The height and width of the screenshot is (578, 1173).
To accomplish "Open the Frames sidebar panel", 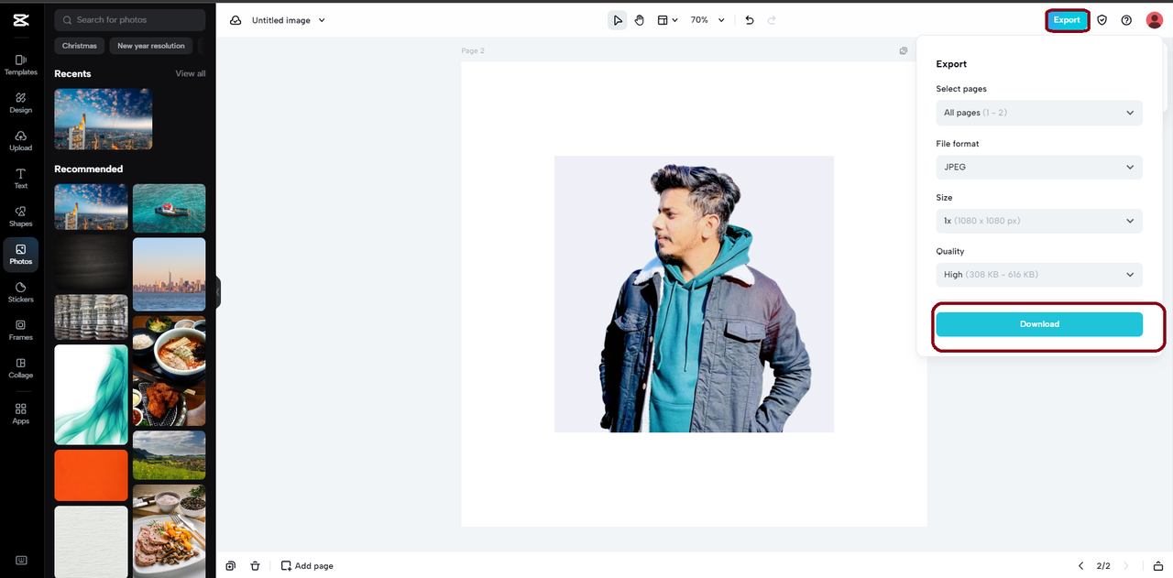I will coord(21,331).
